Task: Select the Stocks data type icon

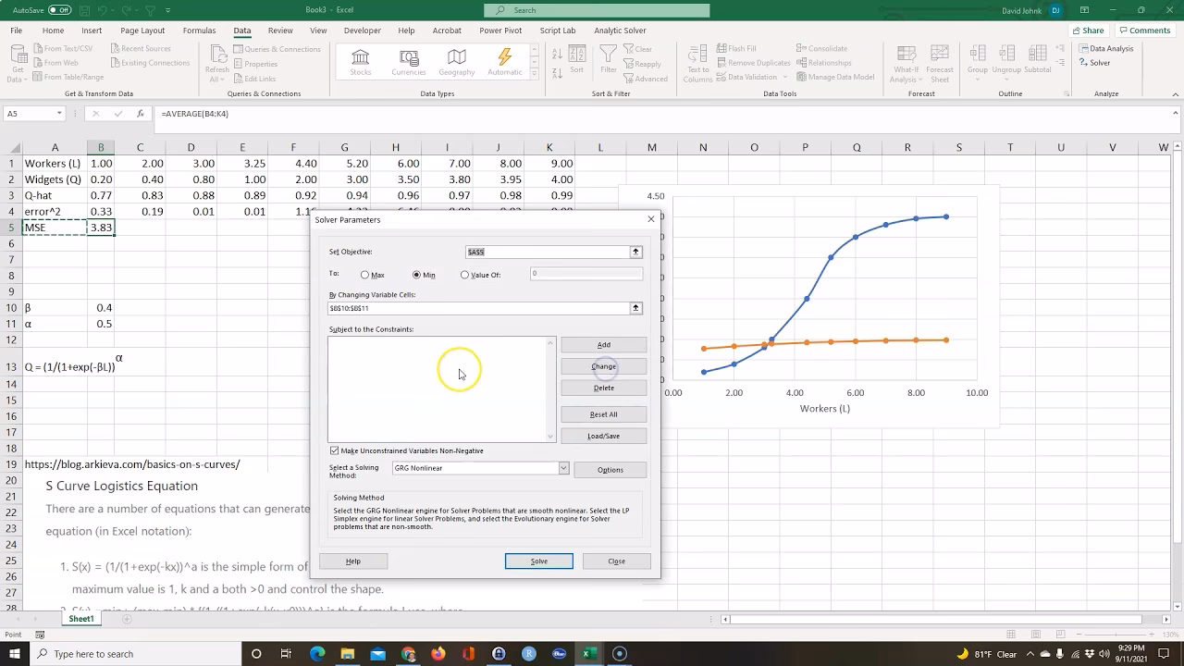Action: (360, 62)
